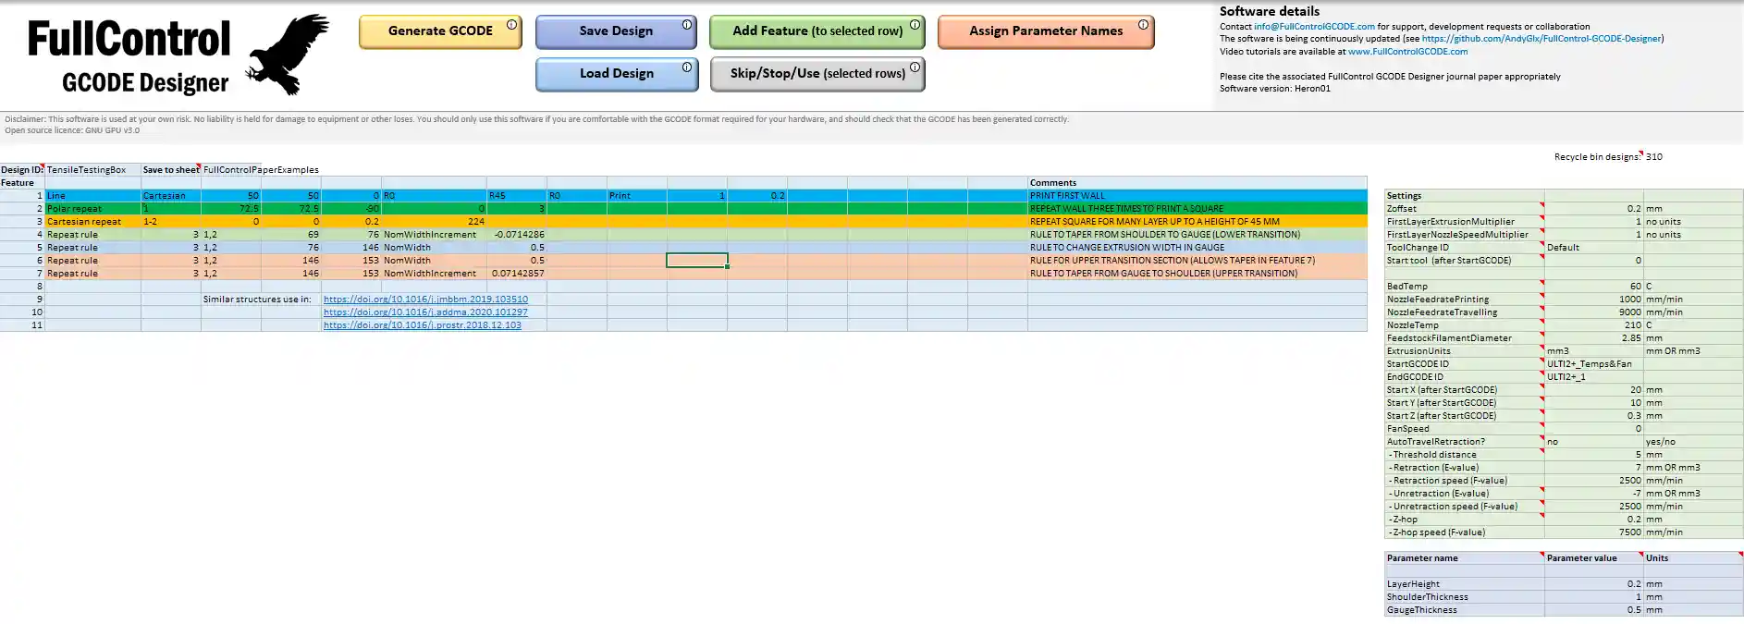1744x624 pixels.
Task: Click the Recycle bin designs value 310
Action: [x=1654, y=157]
